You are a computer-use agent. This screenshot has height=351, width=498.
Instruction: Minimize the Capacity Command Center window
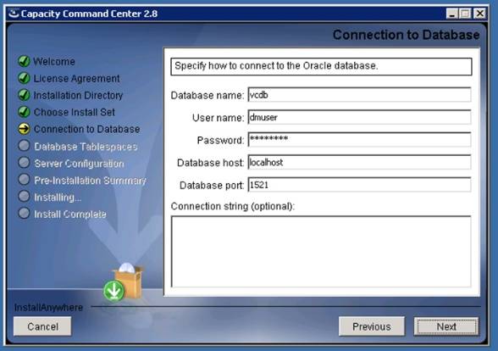(452, 14)
